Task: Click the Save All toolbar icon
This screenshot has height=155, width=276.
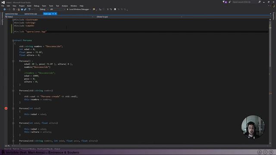Action: pos(25,9)
